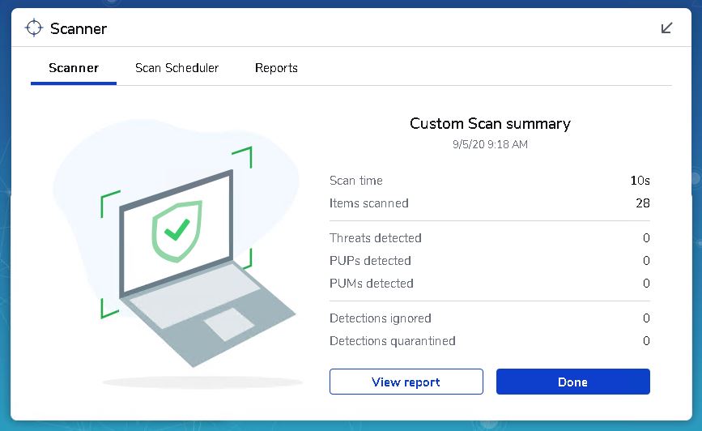Click the green shield checkmark on laptop

click(177, 231)
